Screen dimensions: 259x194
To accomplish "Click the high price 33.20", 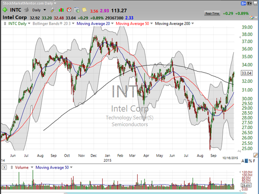I will click(47, 18).
